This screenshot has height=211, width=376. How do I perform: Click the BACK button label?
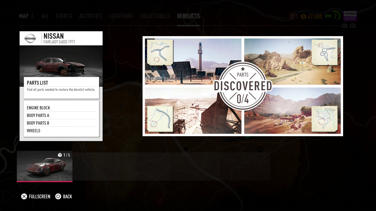68,196
